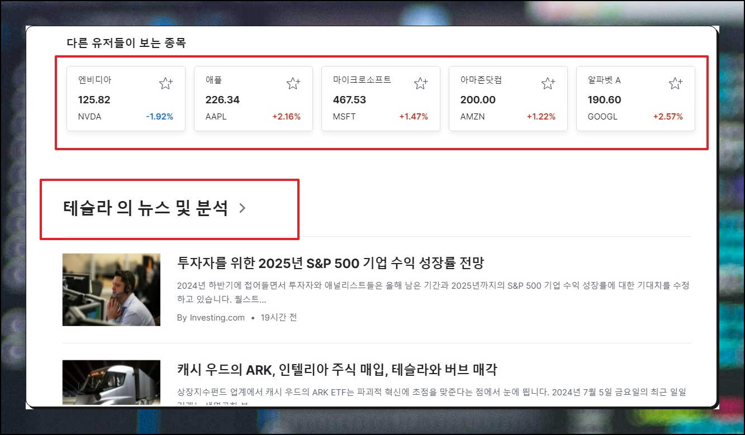Open the Tesla Semi truck news thumbnail
The image size is (745, 435).
click(111, 383)
